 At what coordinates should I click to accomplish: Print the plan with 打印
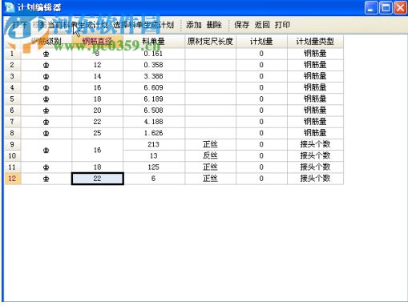(282, 25)
